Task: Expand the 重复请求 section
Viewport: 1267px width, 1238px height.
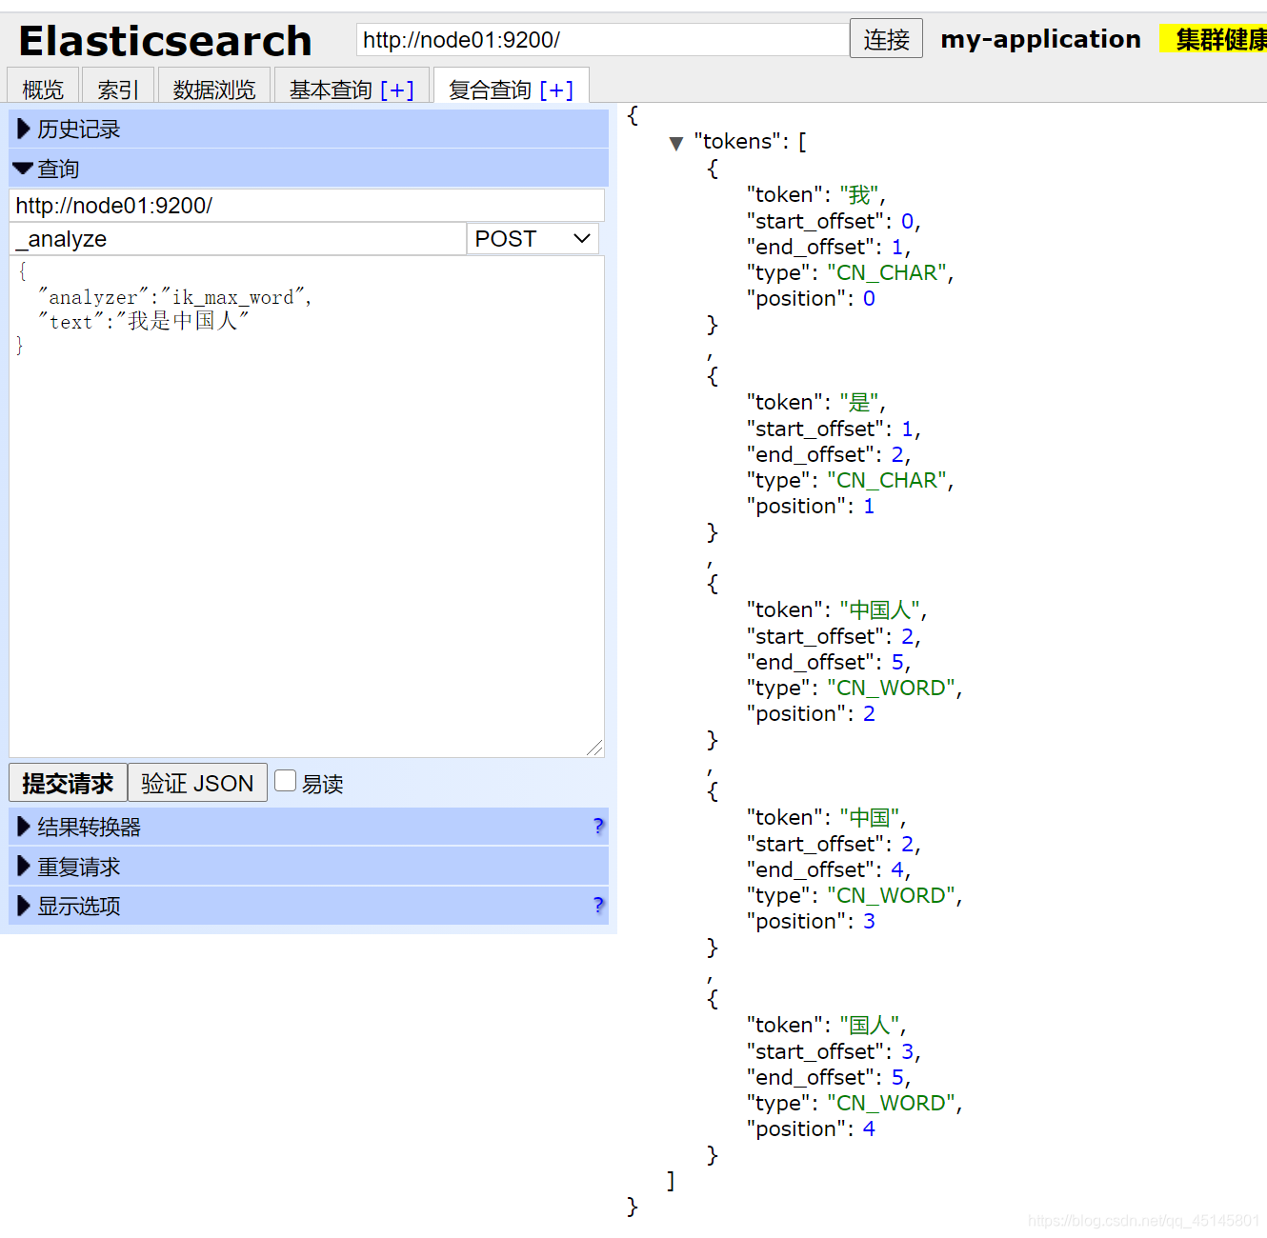Action: coord(309,867)
